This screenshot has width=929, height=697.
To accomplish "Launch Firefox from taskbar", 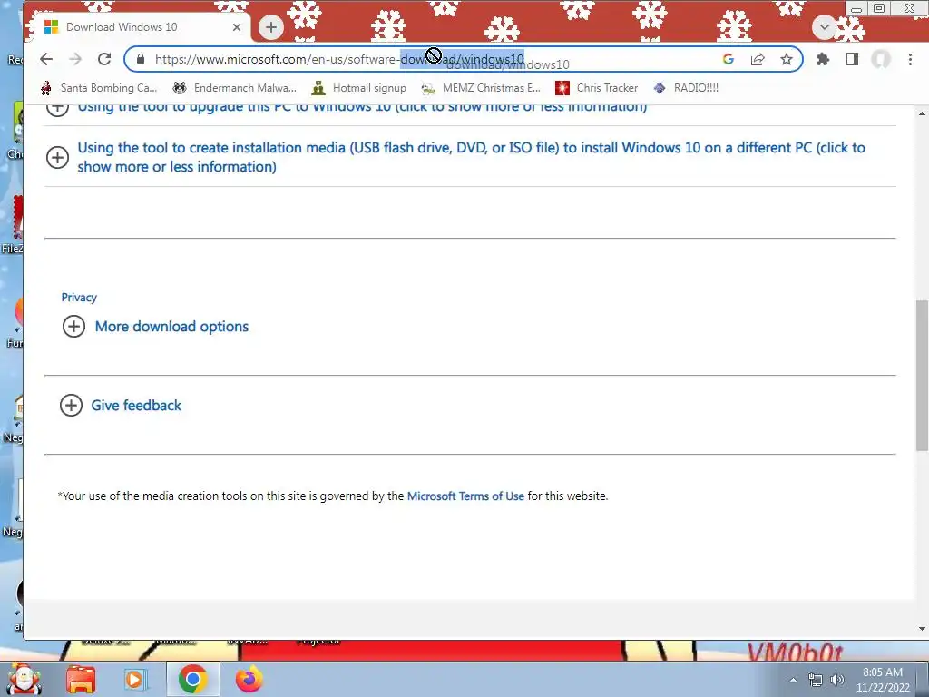I will 249,679.
